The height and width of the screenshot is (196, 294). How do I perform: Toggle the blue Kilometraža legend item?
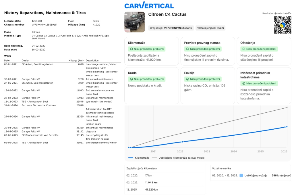(139, 158)
